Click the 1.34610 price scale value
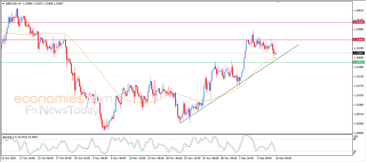366x162 pixels. tap(359, 11)
